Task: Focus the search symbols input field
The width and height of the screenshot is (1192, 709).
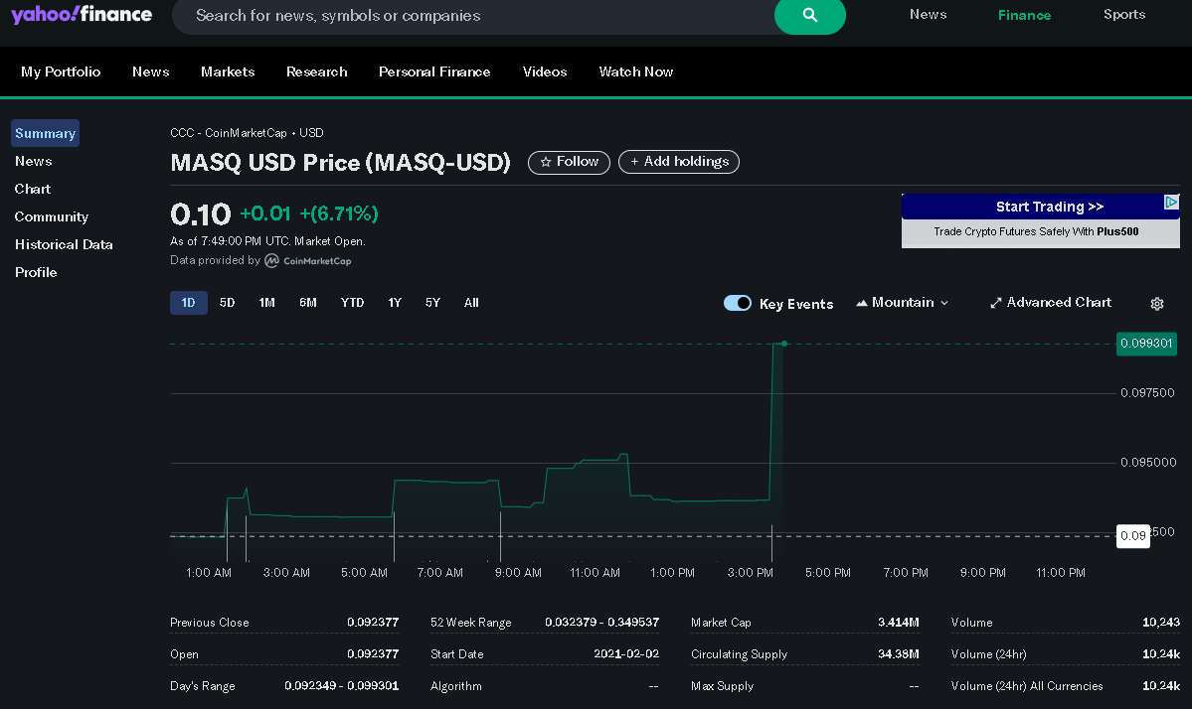Action: [473, 15]
